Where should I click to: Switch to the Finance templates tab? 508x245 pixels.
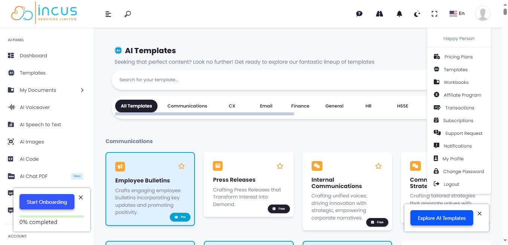[300, 106]
